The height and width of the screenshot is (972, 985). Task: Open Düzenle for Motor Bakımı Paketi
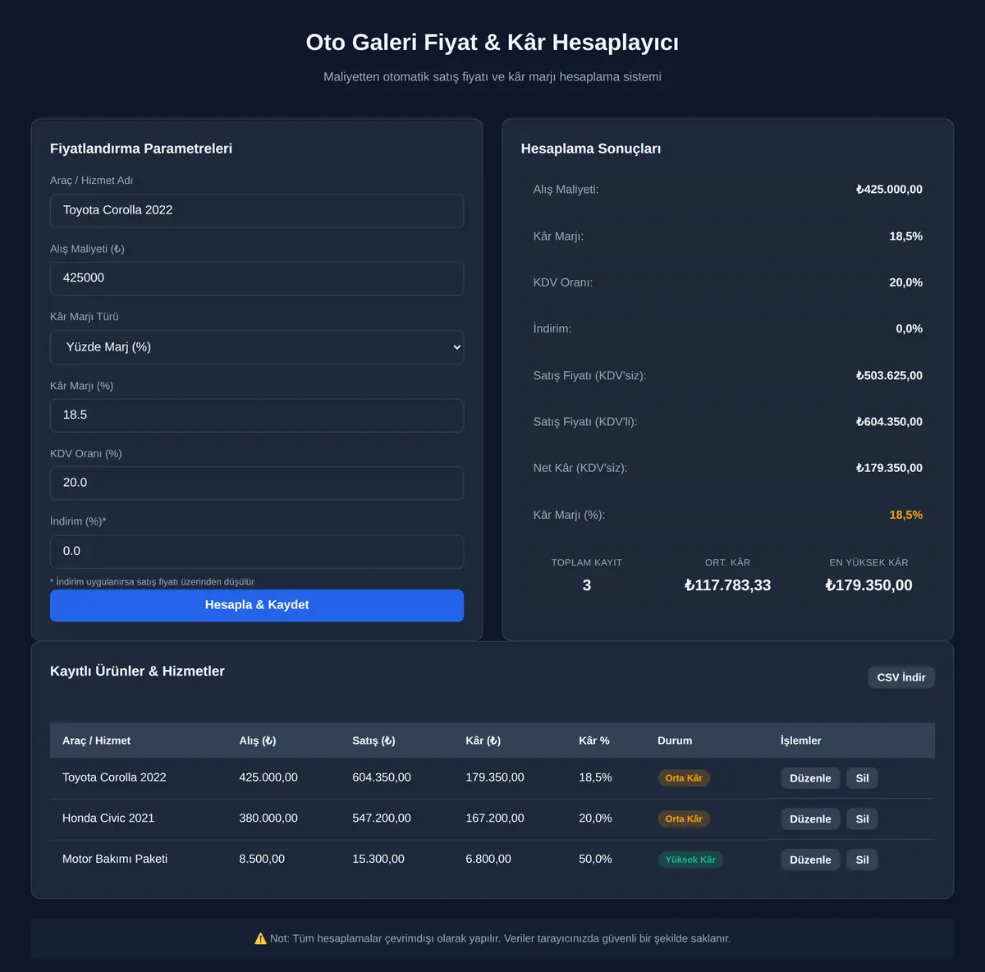(810, 860)
